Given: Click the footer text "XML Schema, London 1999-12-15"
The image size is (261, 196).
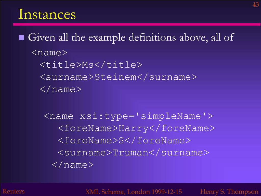Looking at the screenshot, I should click(134, 192).
